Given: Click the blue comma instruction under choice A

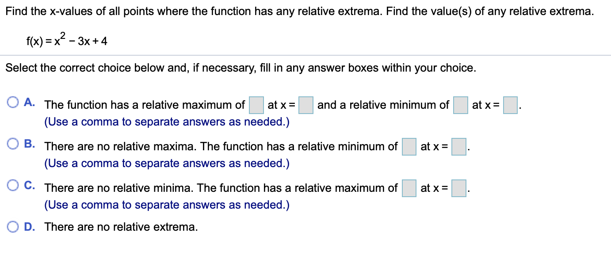Looking at the screenshot, I should [x=166, y=122].
